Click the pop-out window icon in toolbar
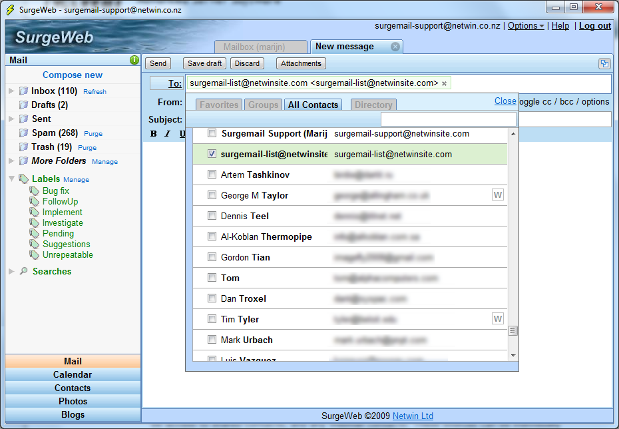The height and width of the screenshot is (429, 619). tap(604, 63)
